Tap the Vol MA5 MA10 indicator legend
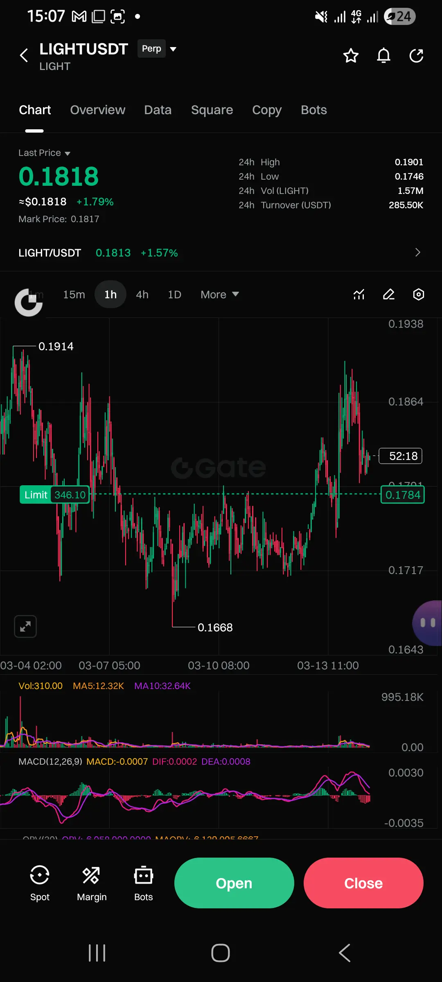 104,686
